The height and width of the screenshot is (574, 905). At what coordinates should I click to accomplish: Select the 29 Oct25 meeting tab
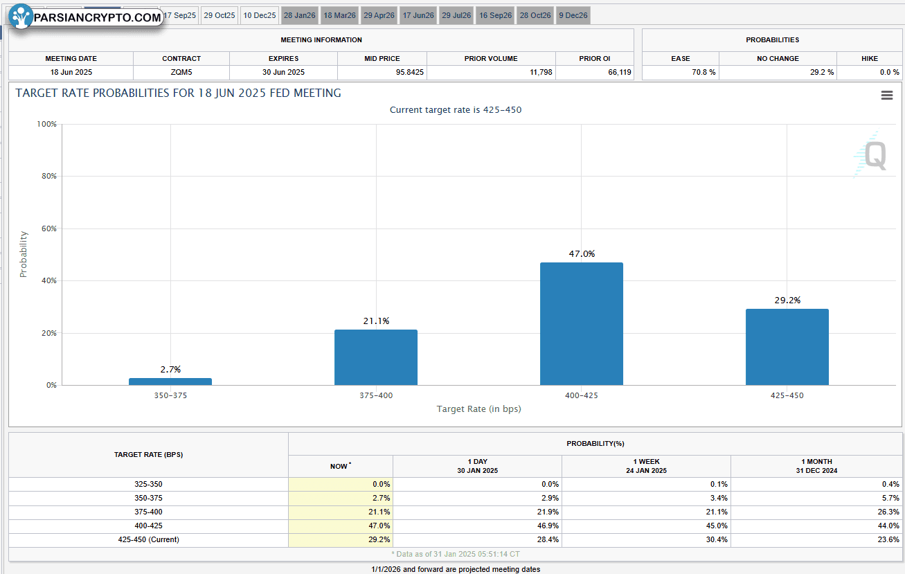tap(219, 15)
